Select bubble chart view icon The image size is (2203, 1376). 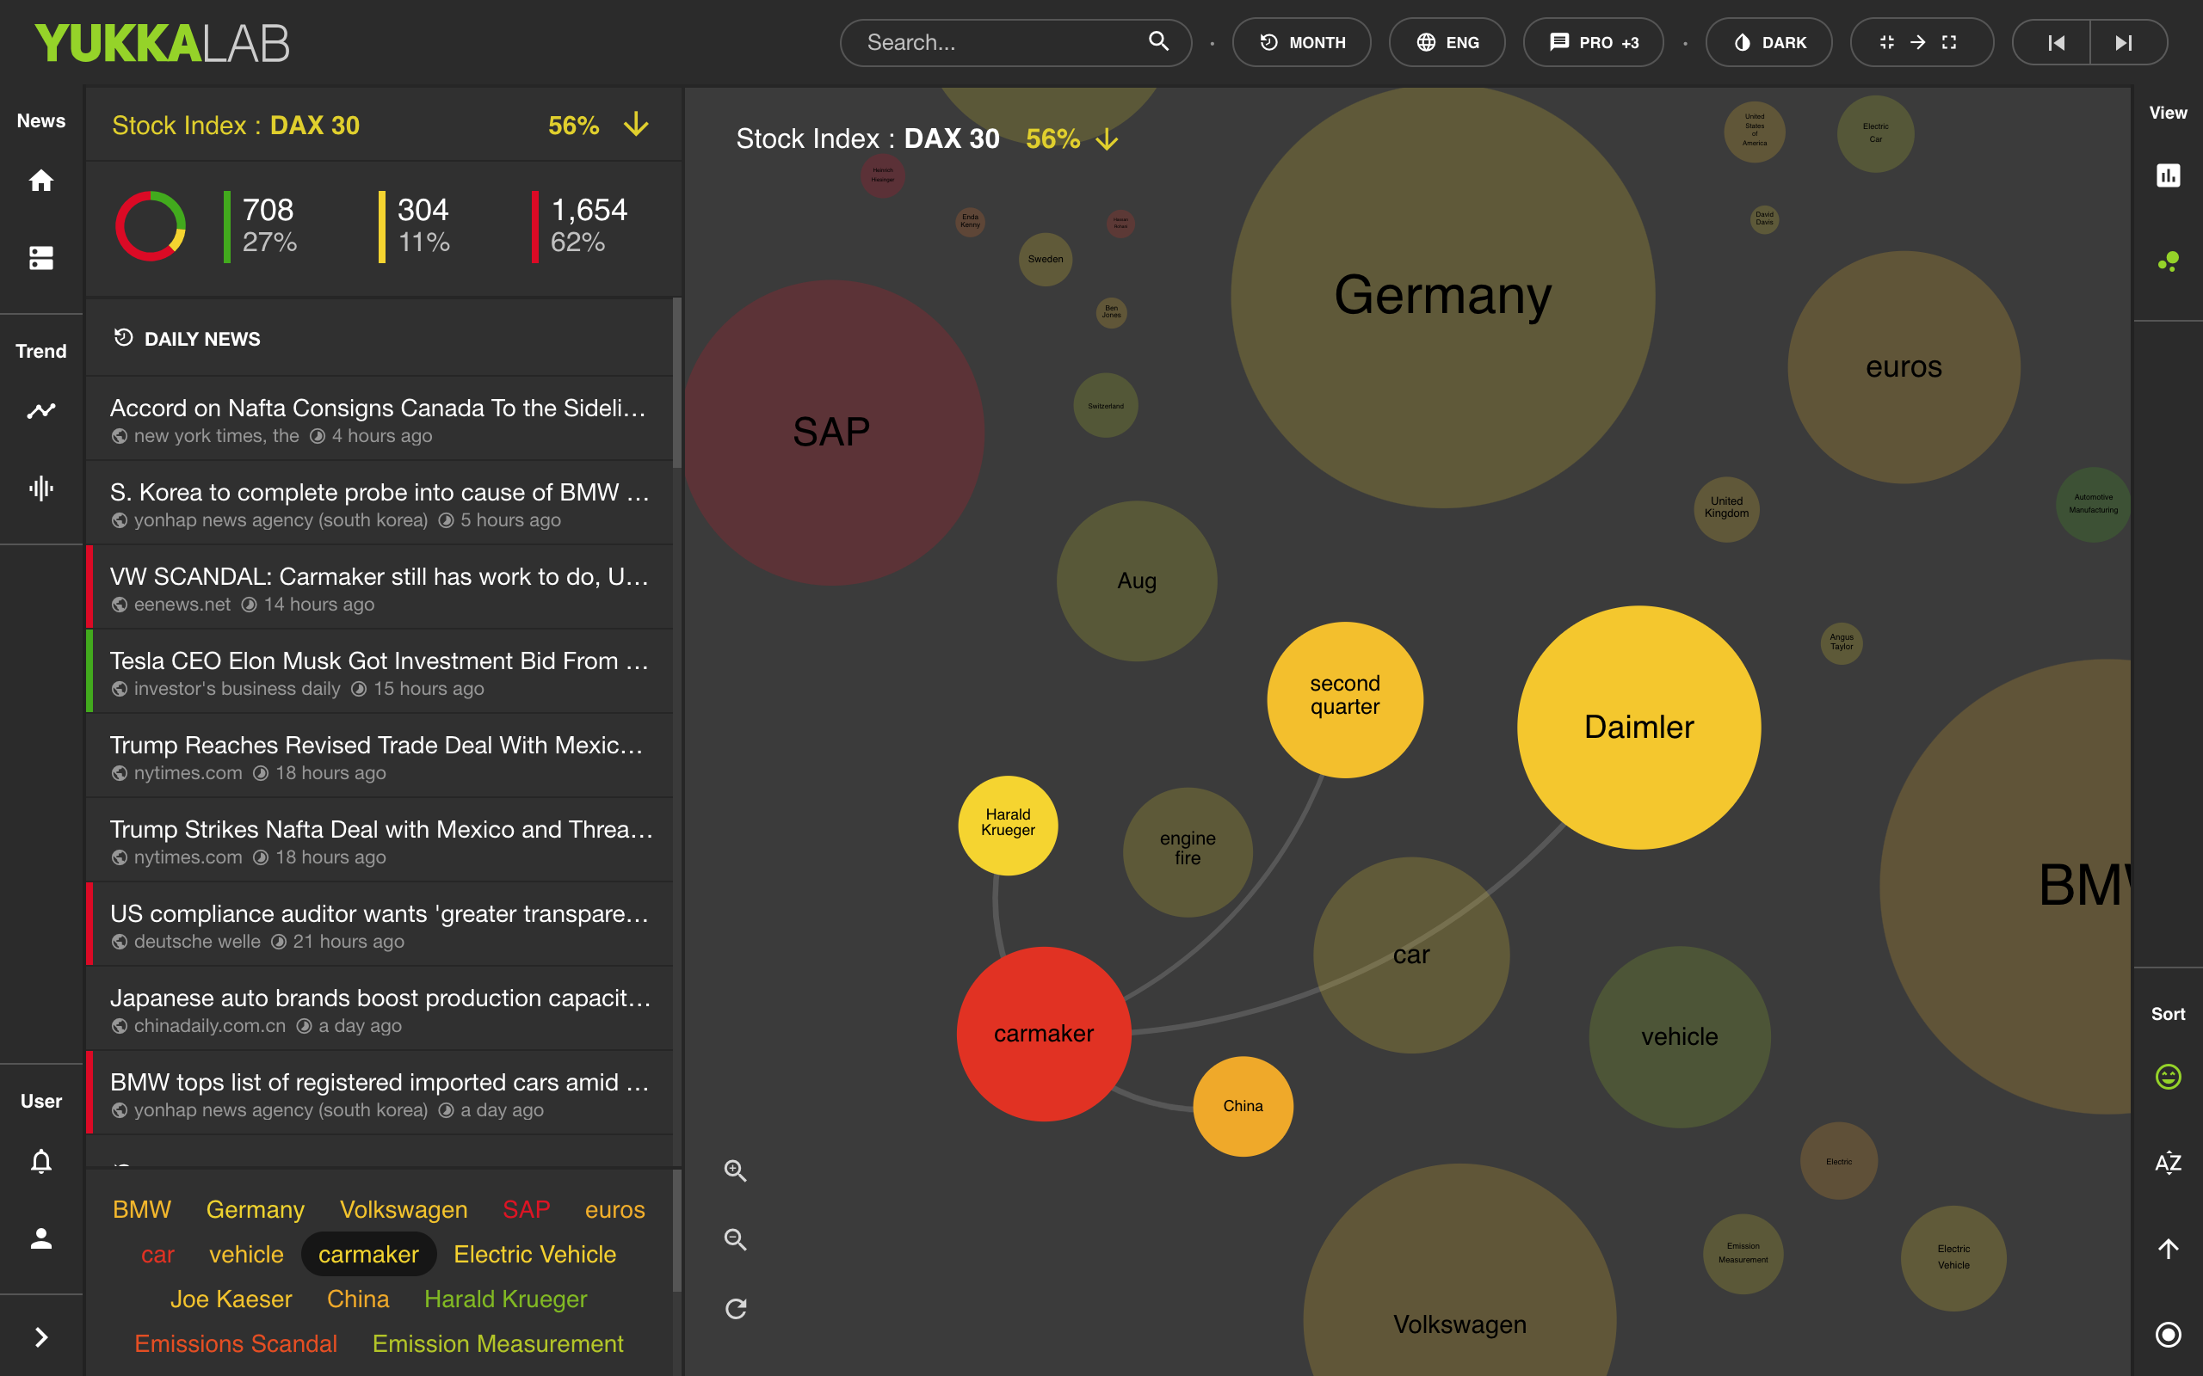[x=2169, y=262]
